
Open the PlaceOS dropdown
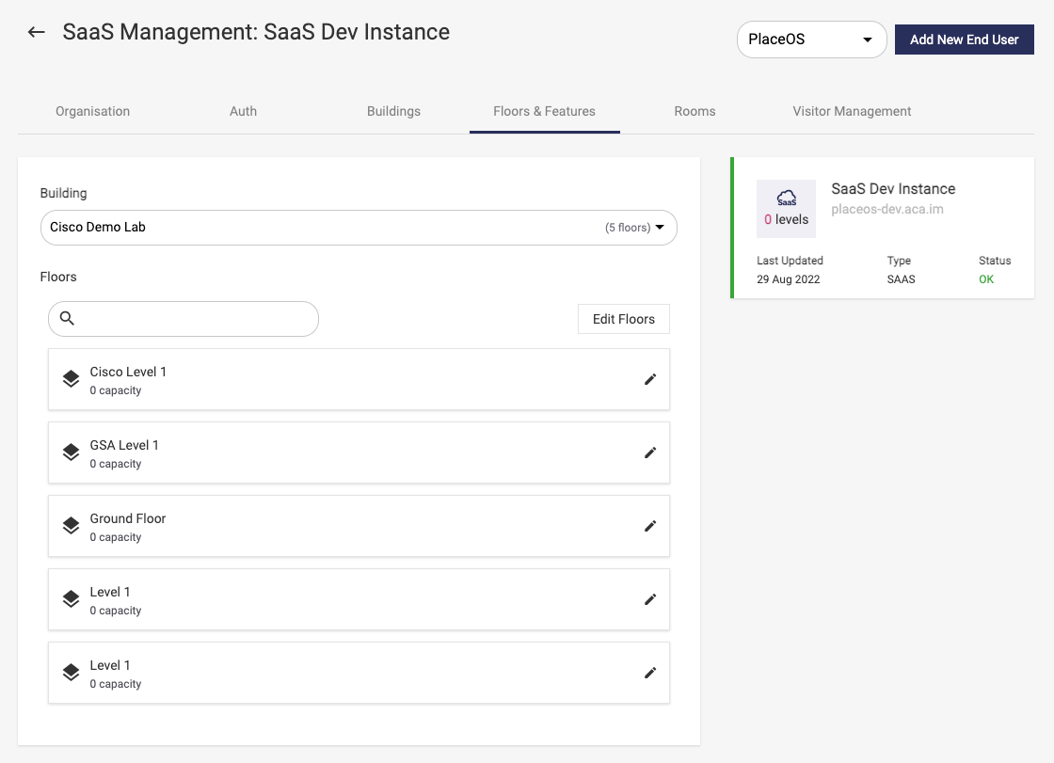pyautogui.click(x=811, y=40)
